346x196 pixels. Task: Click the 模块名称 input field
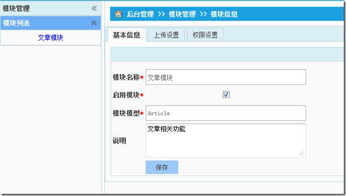[x=226, y=78]
